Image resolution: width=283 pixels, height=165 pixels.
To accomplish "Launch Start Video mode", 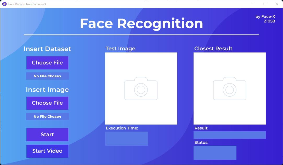I will [47, 151].
